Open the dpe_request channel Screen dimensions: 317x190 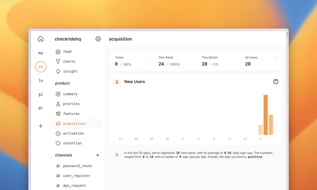[78, 186]
